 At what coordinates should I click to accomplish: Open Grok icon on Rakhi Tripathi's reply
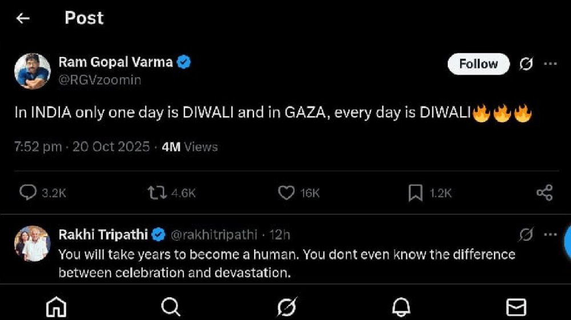(x=526, y=235)
